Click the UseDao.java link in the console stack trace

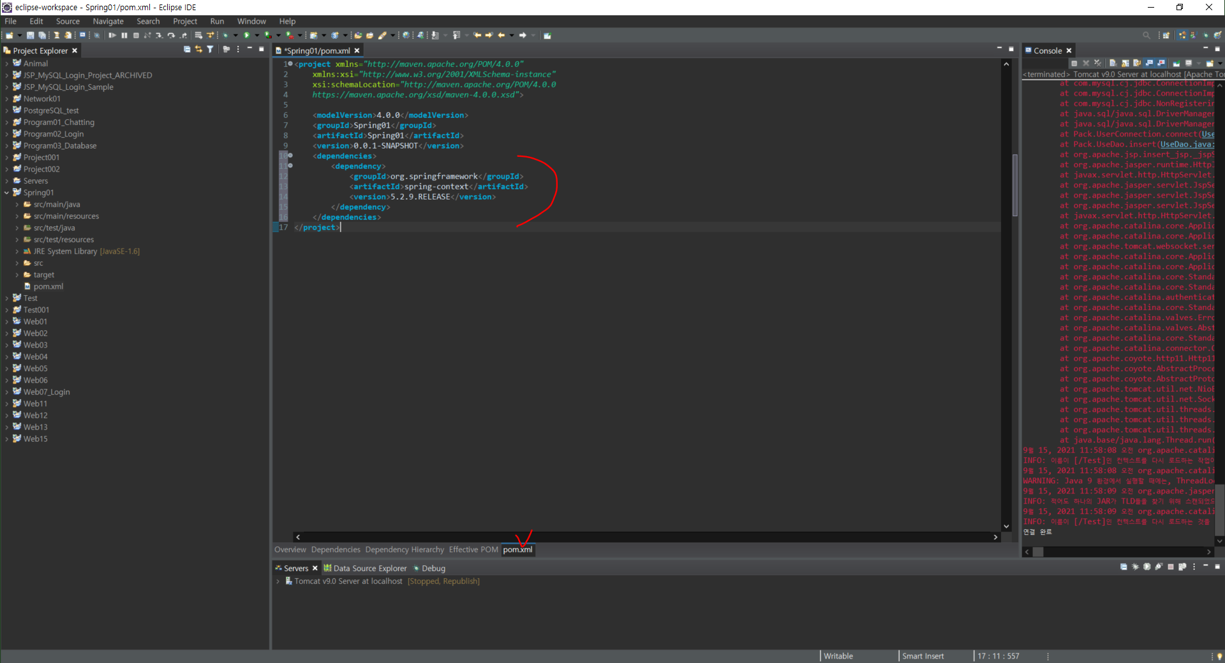click(1187, 145)
